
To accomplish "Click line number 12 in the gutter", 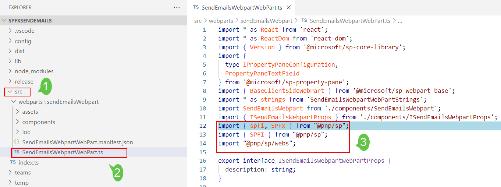I will (x=202, y=126).
